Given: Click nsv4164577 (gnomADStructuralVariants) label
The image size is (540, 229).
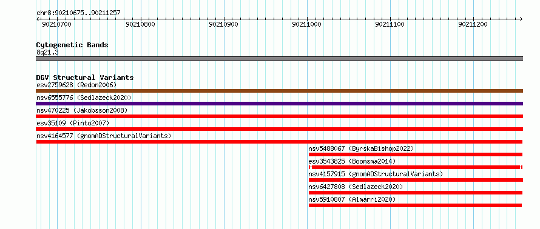Looking at the screenshot, I should tap(104, 136).
